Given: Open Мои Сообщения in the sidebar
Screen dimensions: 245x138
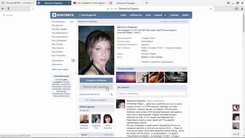Looking at the screenshot, I should coord(59,40).
